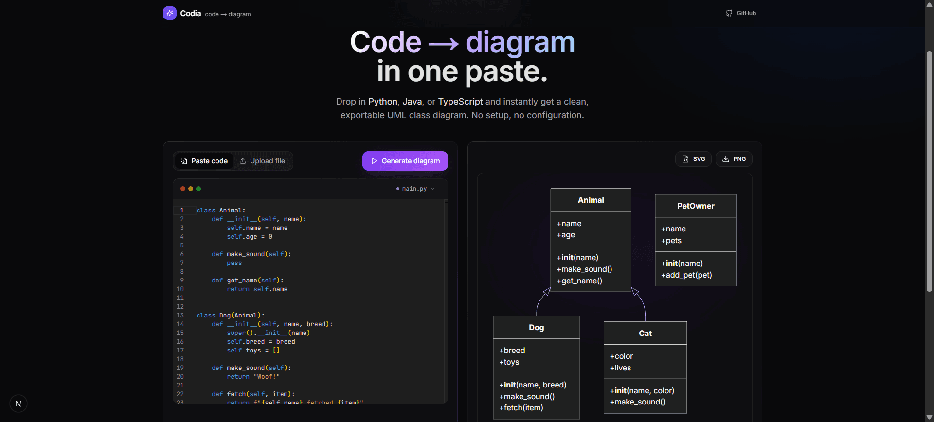
Task: Click code line 'self.toys = []'
Action: (x=253, y=351)
